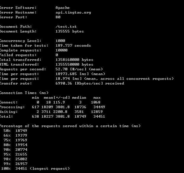This screenshot has height=173, width=184.
Task: Select the 50% percentile value 18749
Action: 21,131
